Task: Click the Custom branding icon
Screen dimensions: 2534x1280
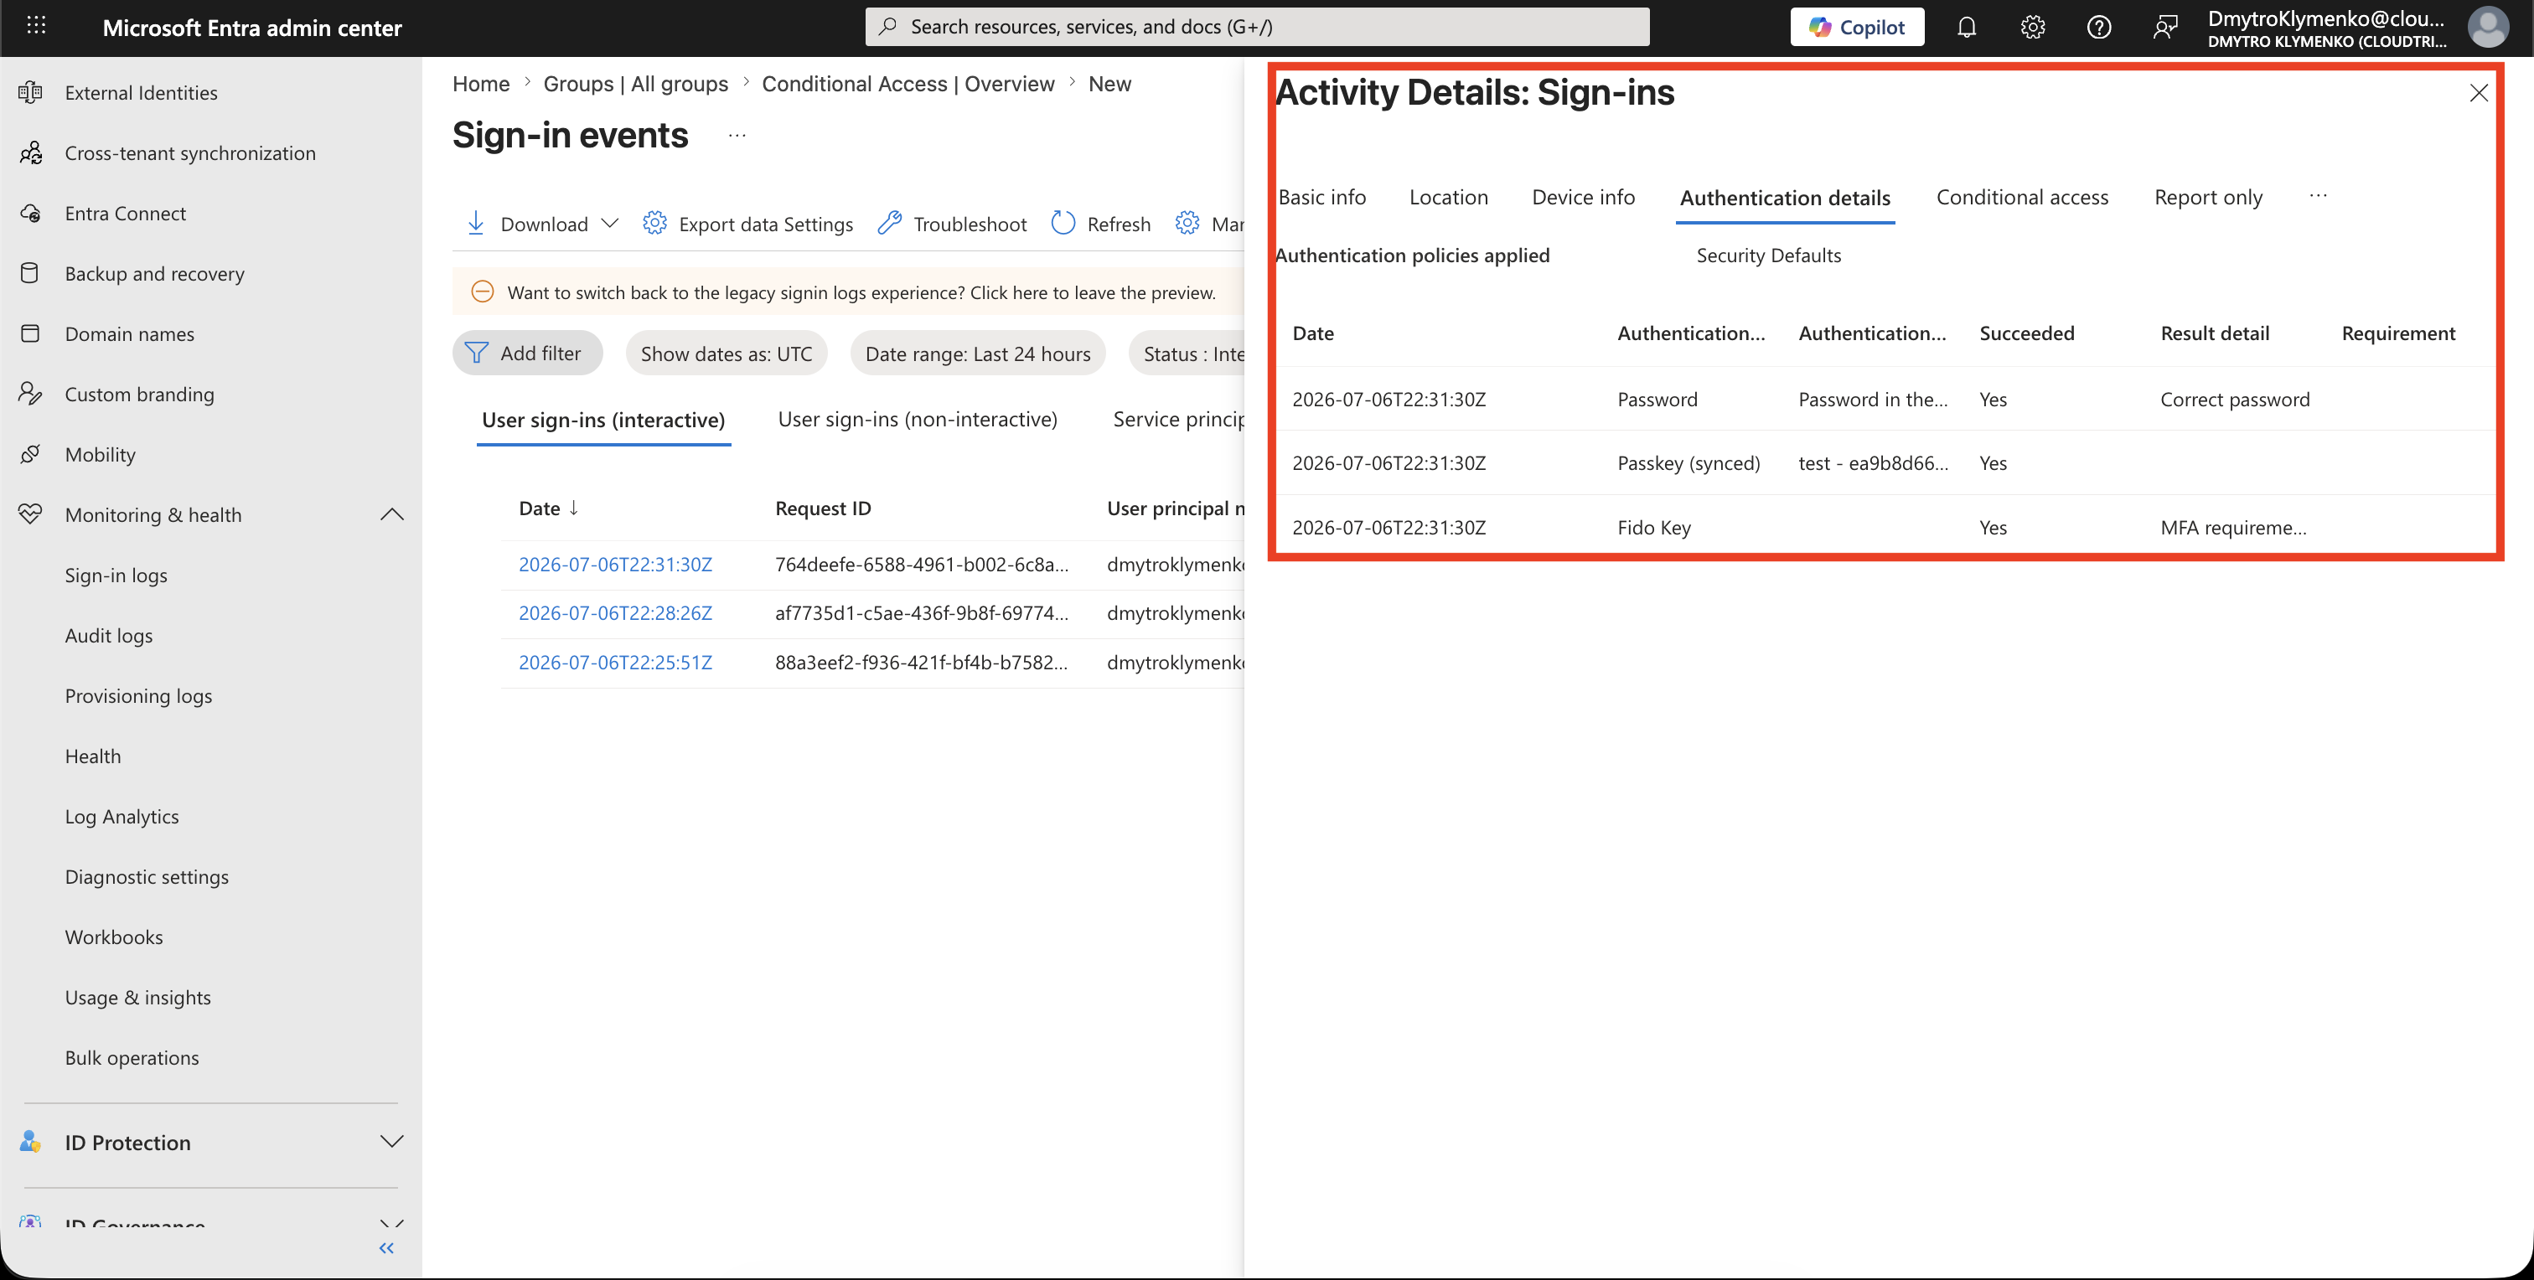Action: pos(30,395)
